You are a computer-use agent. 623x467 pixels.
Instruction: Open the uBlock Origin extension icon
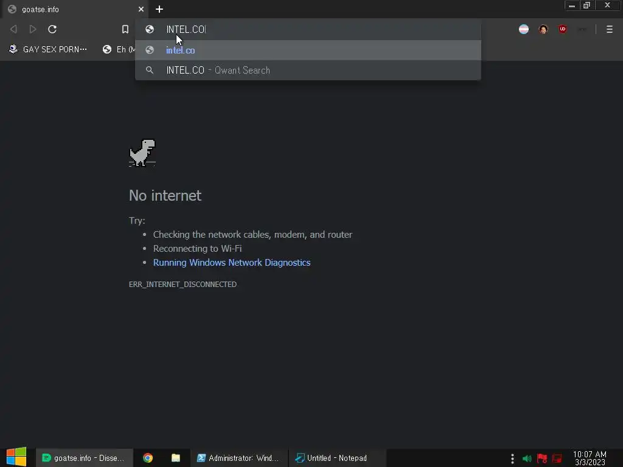point(563,29)
